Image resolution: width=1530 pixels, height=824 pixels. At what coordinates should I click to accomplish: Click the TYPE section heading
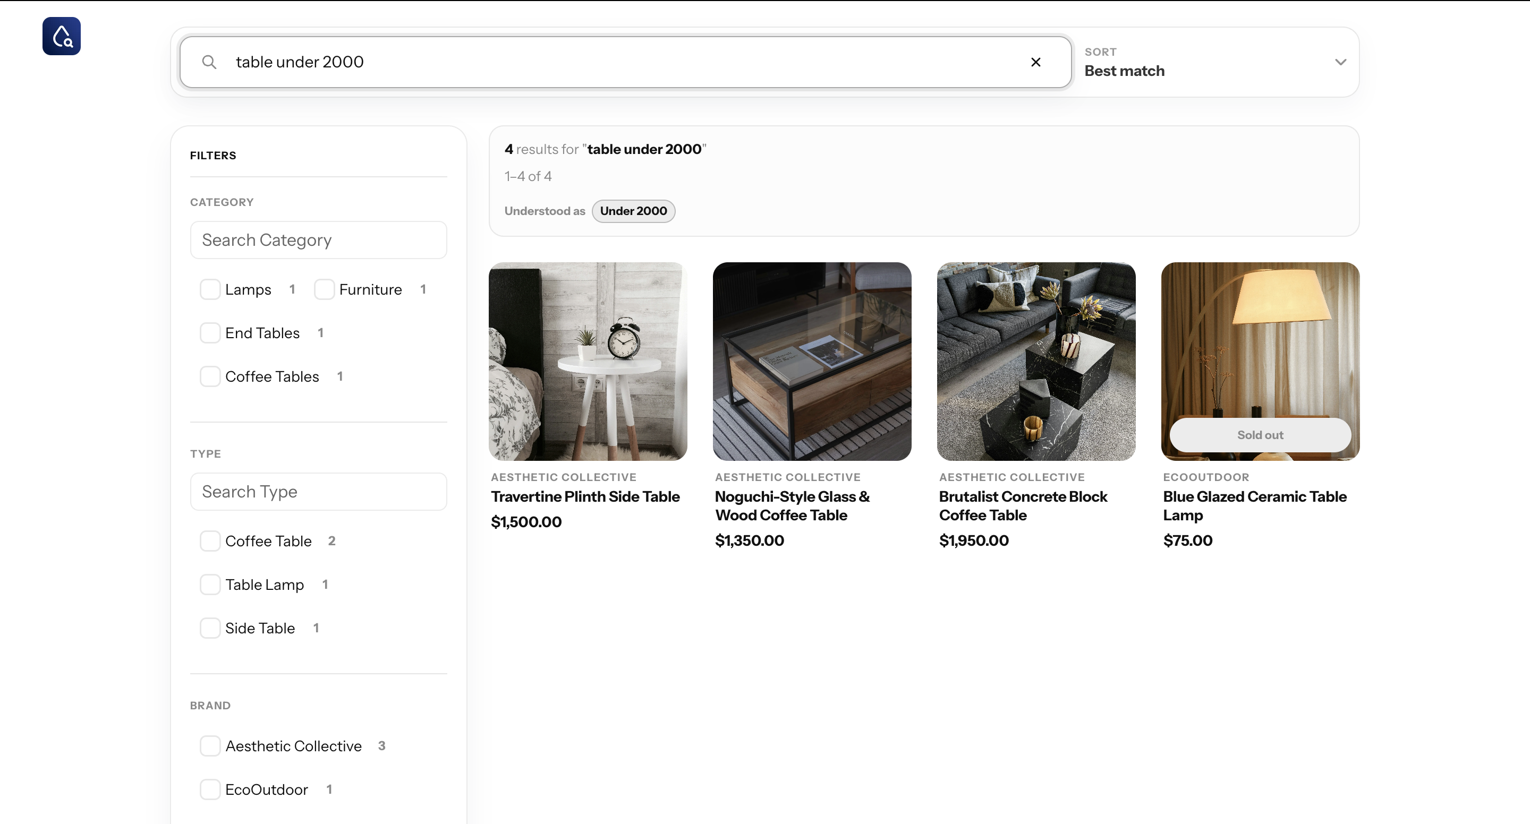[x=206, y=454]
